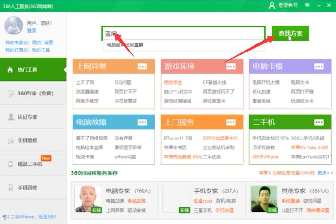Open the 苹果X 分期免息低至1063元 promo
The height and width of the screenshot is (224, 336).
pyautogui.click(x=287, y=172)
